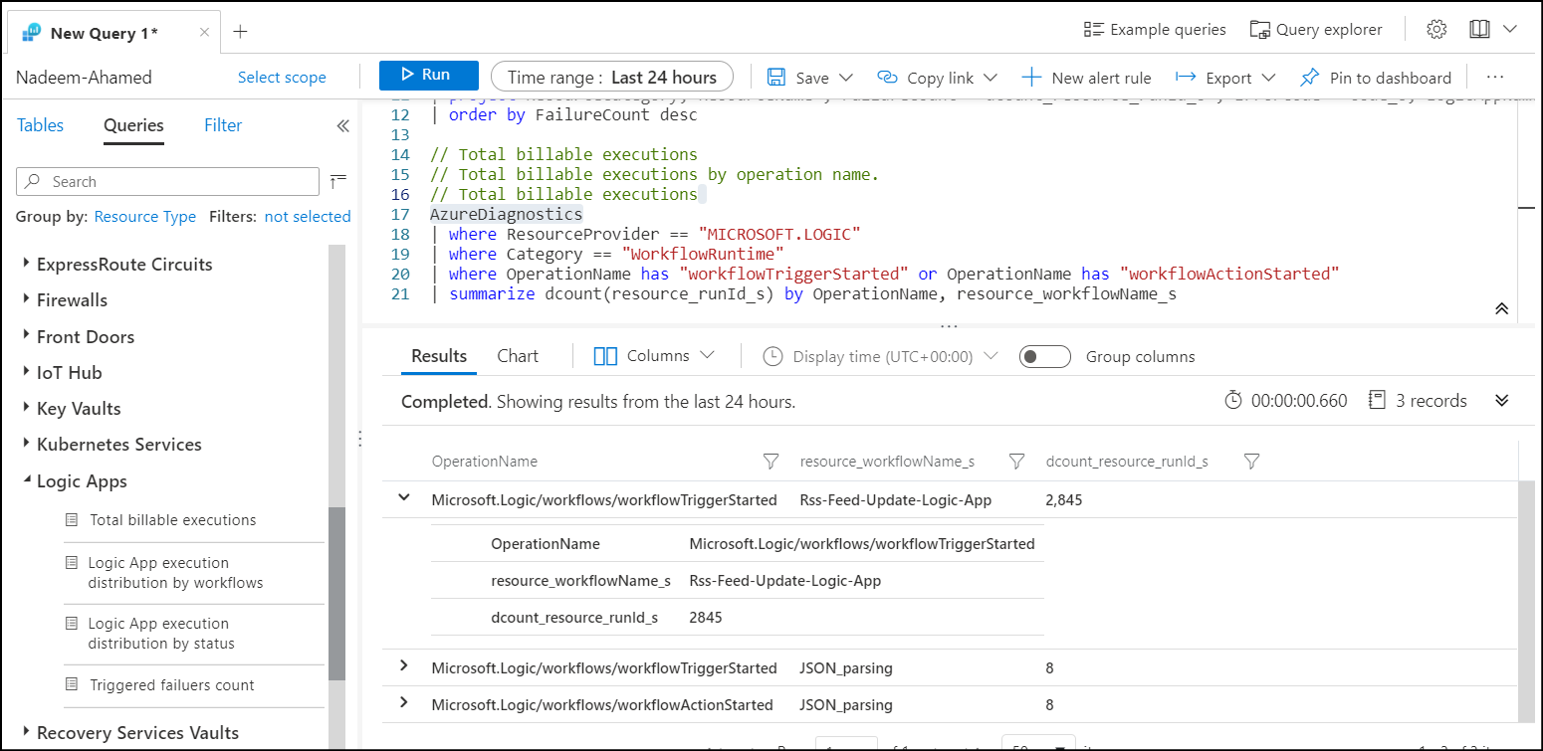
Task: Open the Columns dropdown
Action: pos(654,356)
